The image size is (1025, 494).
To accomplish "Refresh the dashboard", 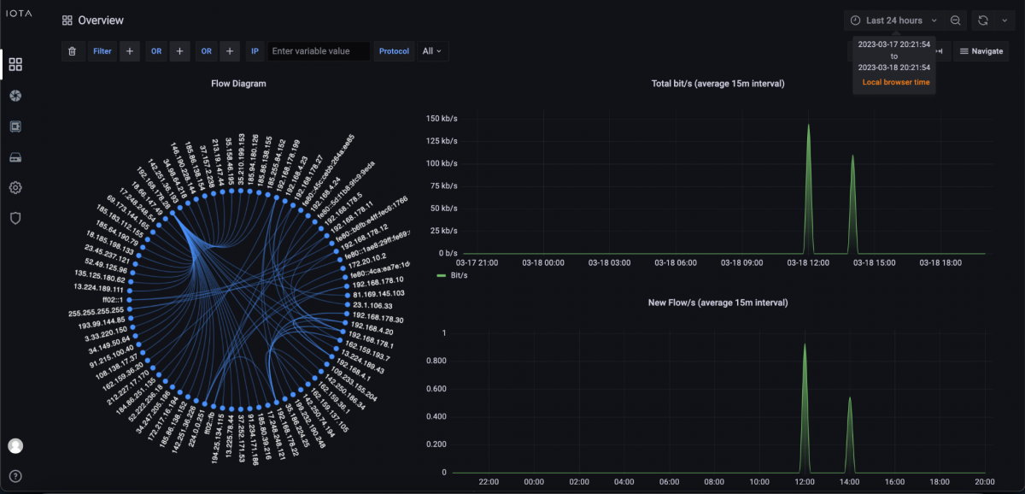I will [x=983, y=21].
